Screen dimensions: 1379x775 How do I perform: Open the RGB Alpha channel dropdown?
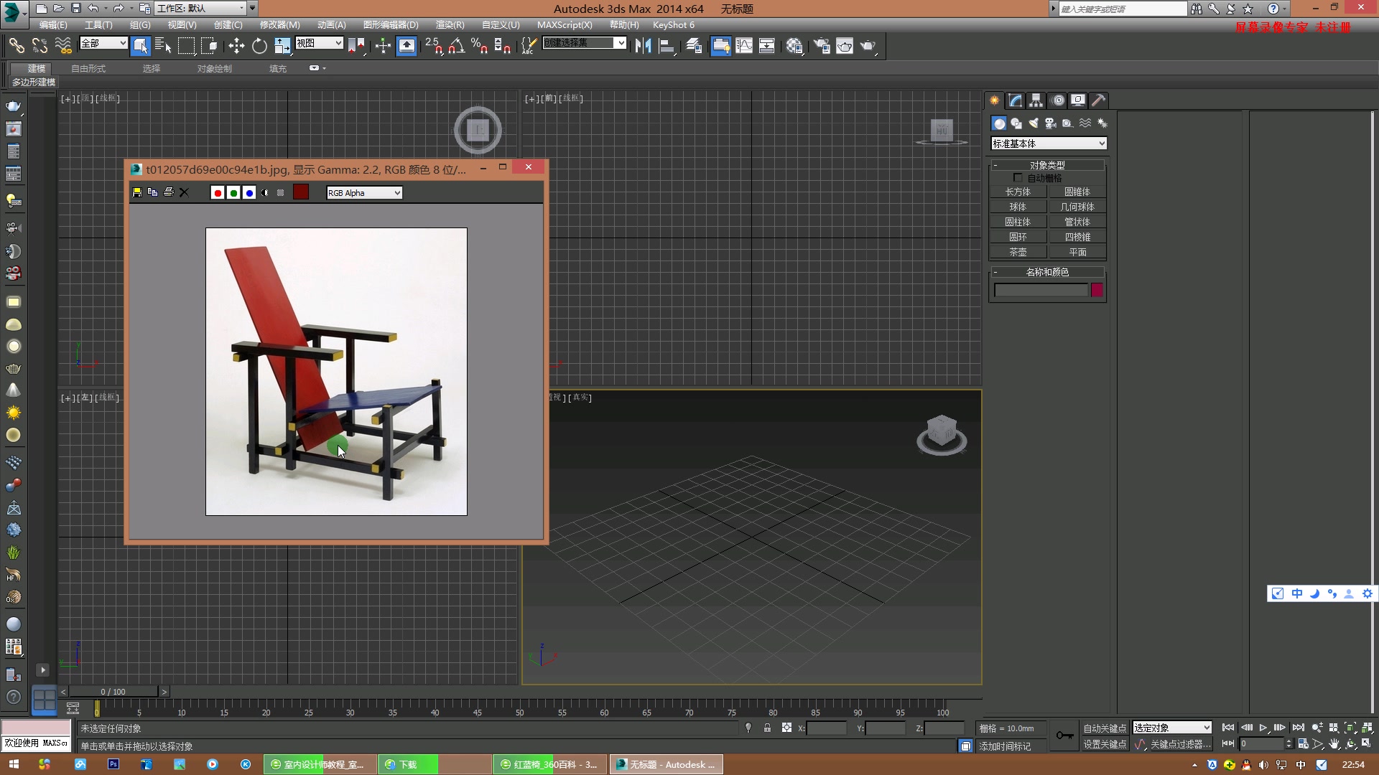(364, 193)
